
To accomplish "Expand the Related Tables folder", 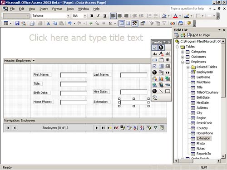I will click(x=188, y=67).
